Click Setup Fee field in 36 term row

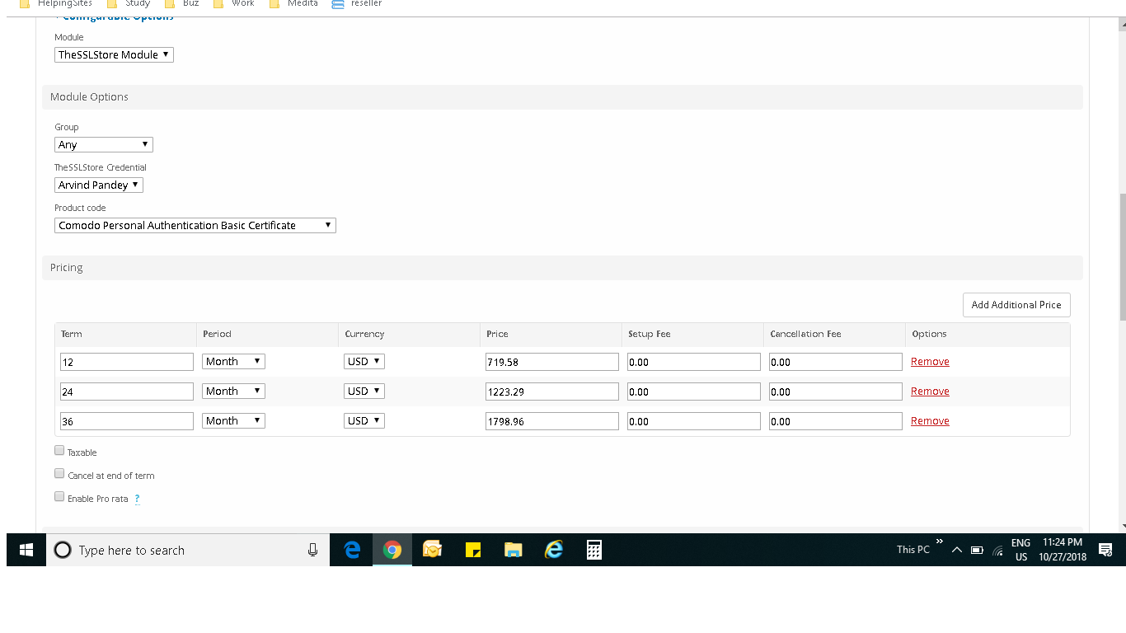point(694,421)
